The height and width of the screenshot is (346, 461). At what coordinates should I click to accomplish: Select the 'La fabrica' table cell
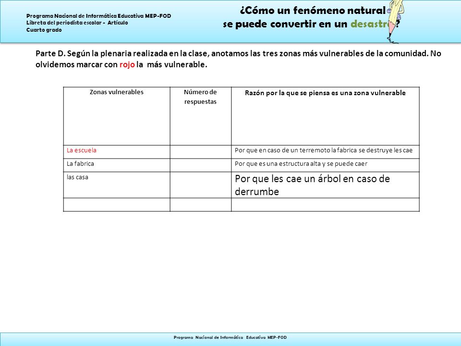tap(117, 165)
